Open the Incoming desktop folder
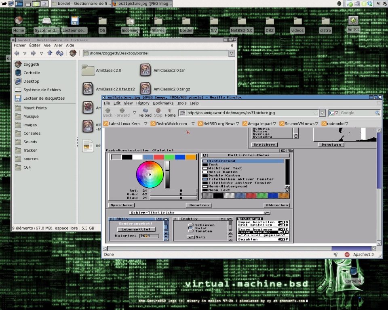Image resolution: width=388 pixels, height=310 pixels. tap(130, 24)
